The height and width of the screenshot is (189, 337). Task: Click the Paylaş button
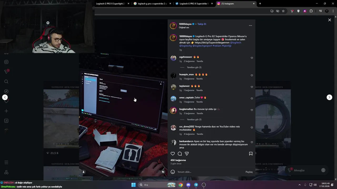[x=249, y=172]
